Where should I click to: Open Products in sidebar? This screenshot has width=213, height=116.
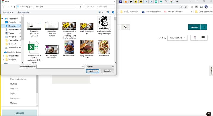14,89
